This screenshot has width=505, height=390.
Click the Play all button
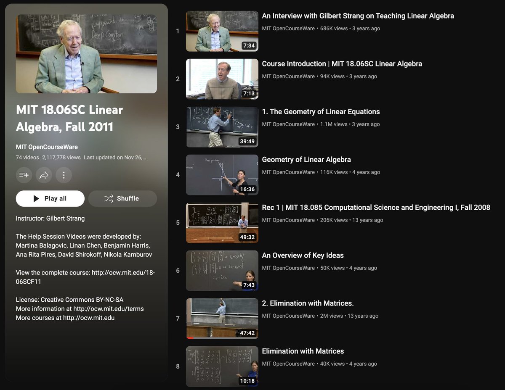coord(50,199)
